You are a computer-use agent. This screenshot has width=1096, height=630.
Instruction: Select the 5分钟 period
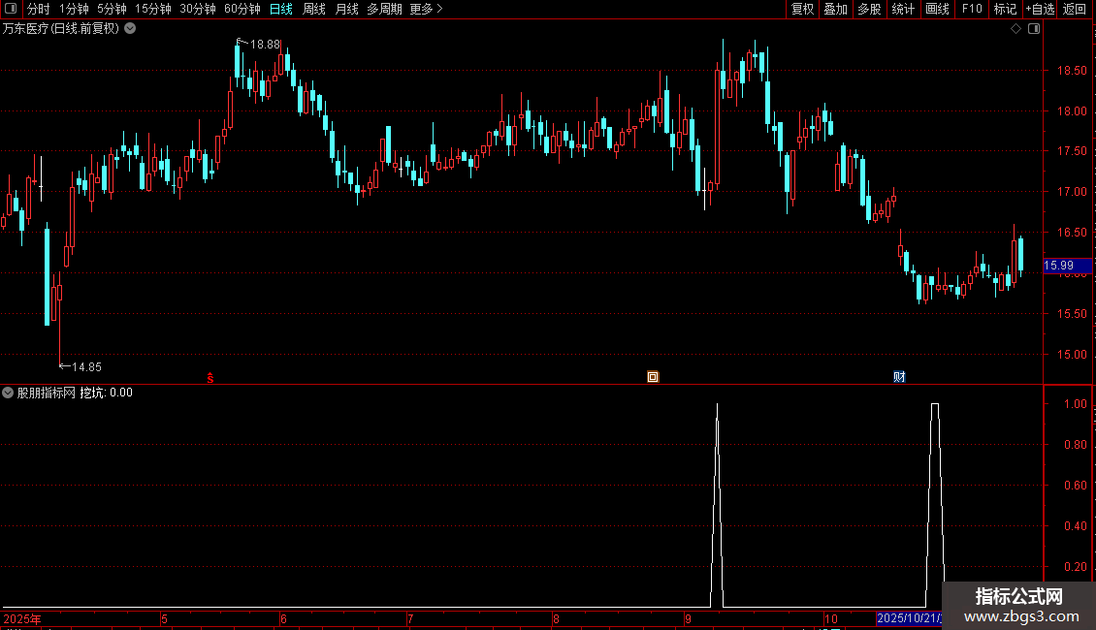pos(112,9)
